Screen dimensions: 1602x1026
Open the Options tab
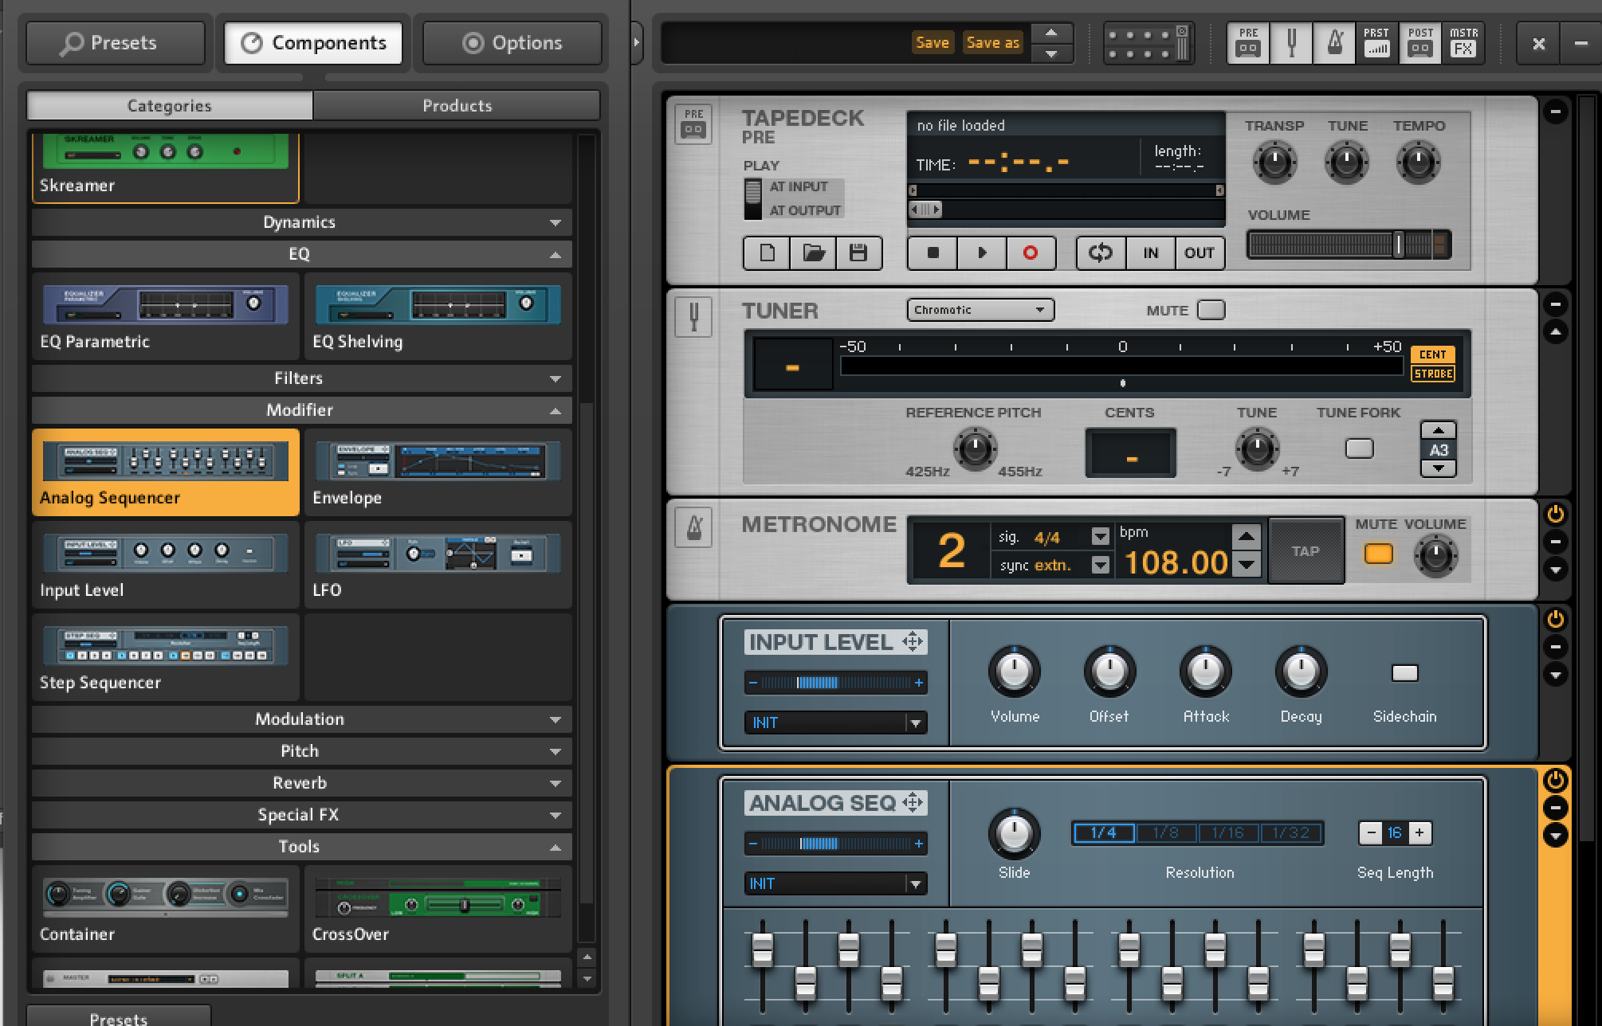point(512,43)
